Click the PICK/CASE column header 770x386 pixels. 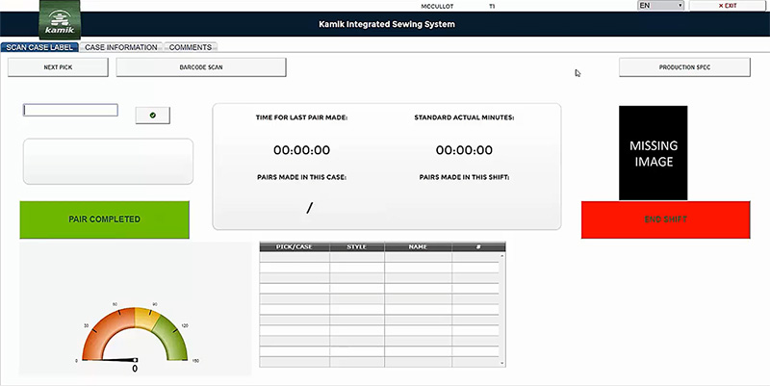[x=295, y=246]
